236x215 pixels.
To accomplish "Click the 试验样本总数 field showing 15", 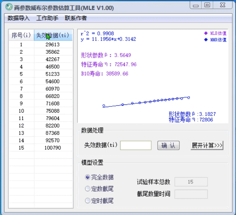I will 191,182.
